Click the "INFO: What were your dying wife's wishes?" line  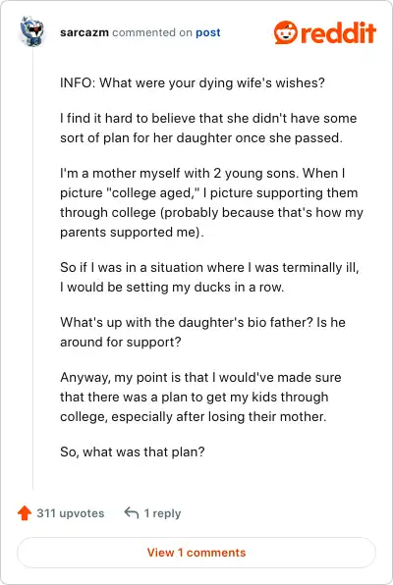point(193,82)
